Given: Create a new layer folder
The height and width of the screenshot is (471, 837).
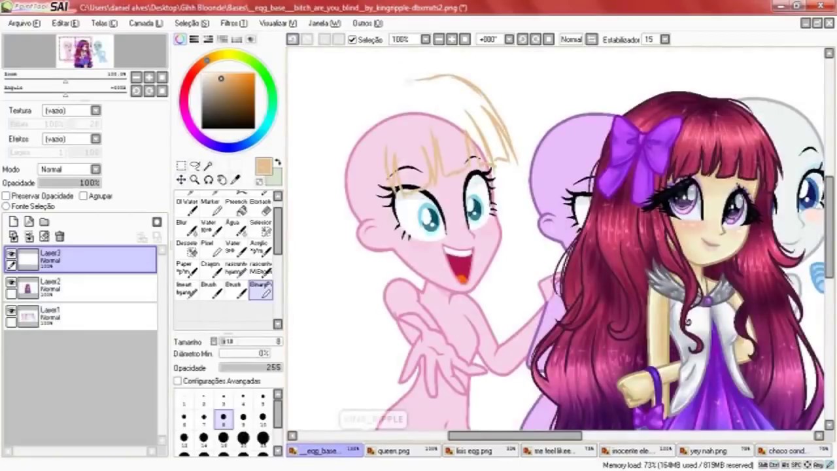Looking at the screenshot, I should point(44,222).
